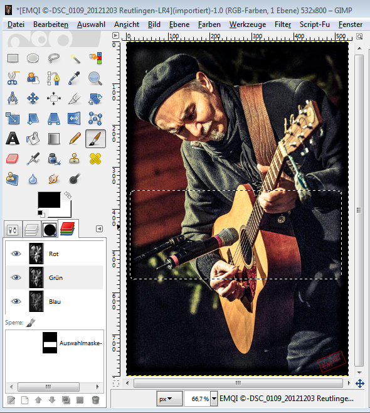Select the Color Picker eyedropper tool

[x=75, y=78]
